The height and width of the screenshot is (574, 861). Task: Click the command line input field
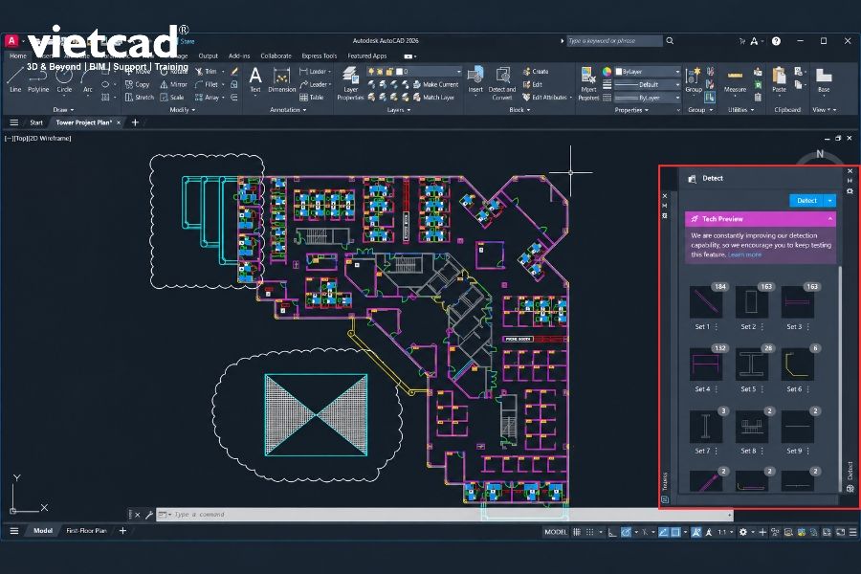(x=444, y=515)
